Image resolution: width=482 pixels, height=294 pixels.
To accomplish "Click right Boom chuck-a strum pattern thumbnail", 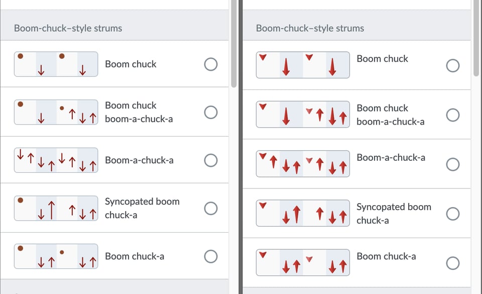I will click(303, 262).
